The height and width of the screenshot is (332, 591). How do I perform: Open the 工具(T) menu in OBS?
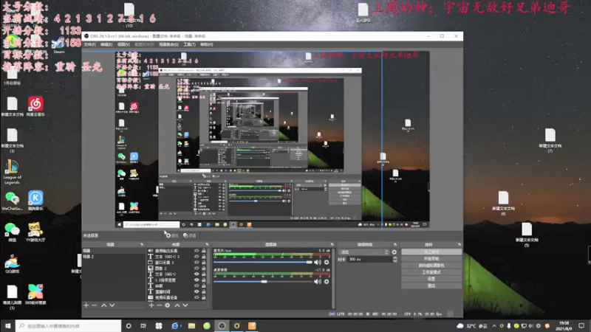click(x=189, y=44)
